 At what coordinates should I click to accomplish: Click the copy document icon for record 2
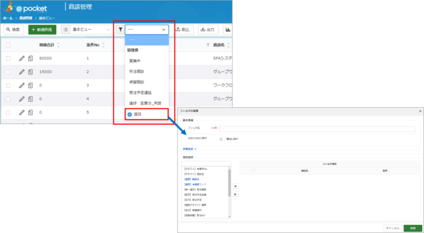(30, 72)
